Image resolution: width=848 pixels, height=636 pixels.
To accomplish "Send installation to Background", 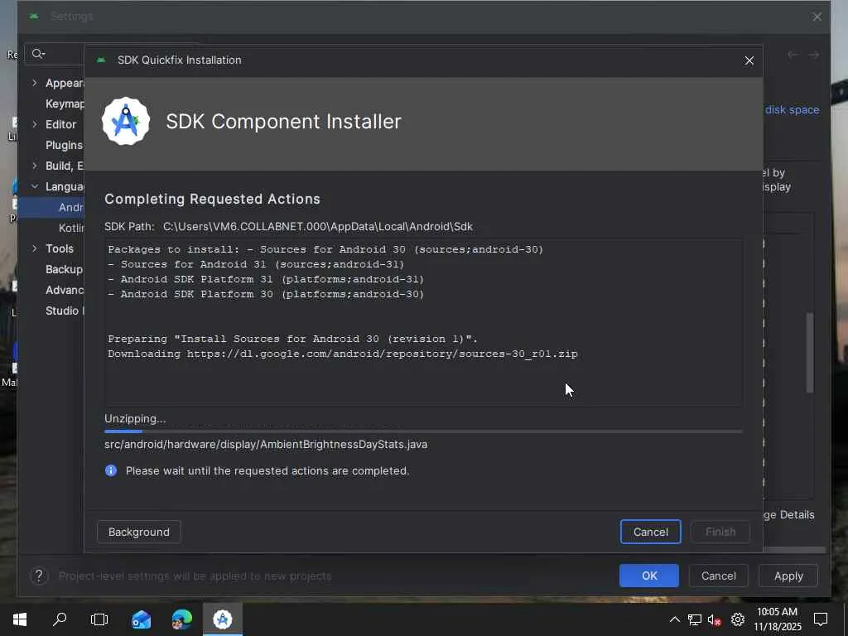I will 139,532.
